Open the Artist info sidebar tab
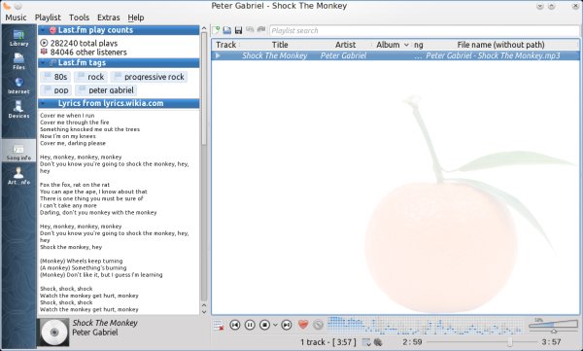 19,176
